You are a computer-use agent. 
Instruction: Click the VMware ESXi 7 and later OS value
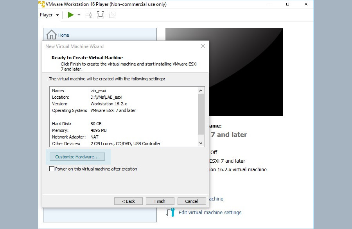pos(113,110)
